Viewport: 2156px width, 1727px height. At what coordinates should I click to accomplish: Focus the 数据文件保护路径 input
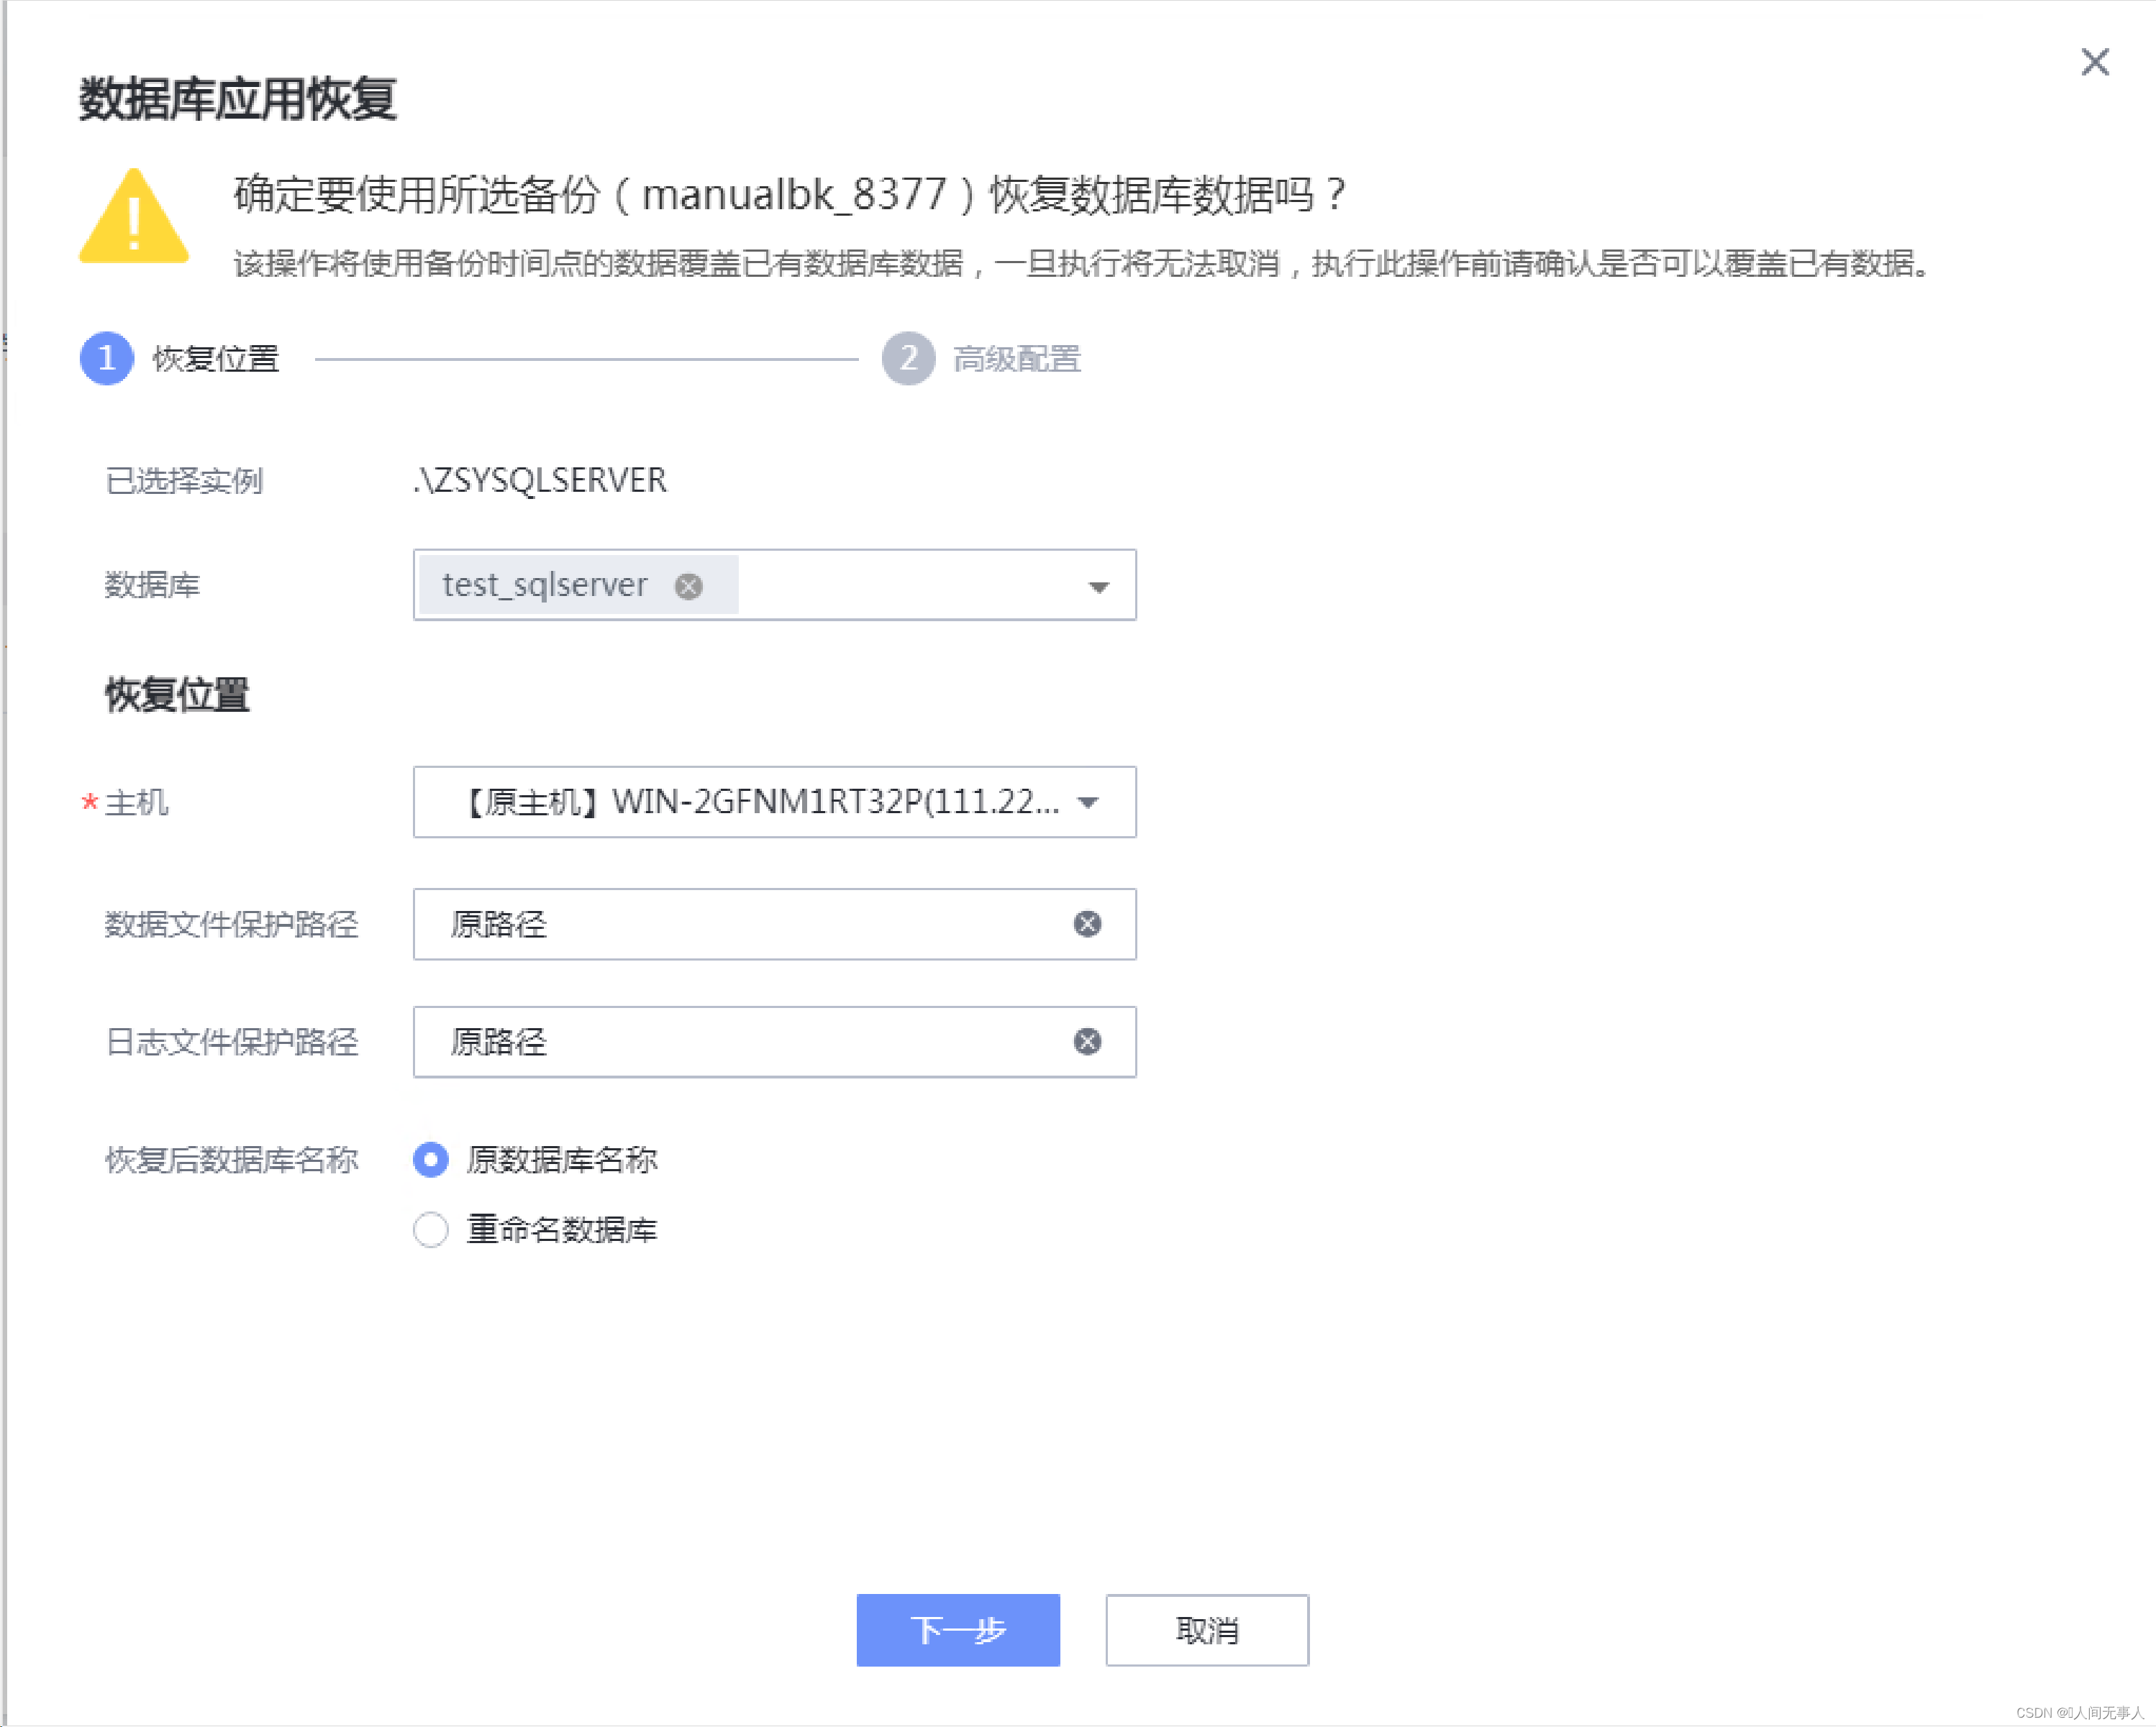(775, 923)
